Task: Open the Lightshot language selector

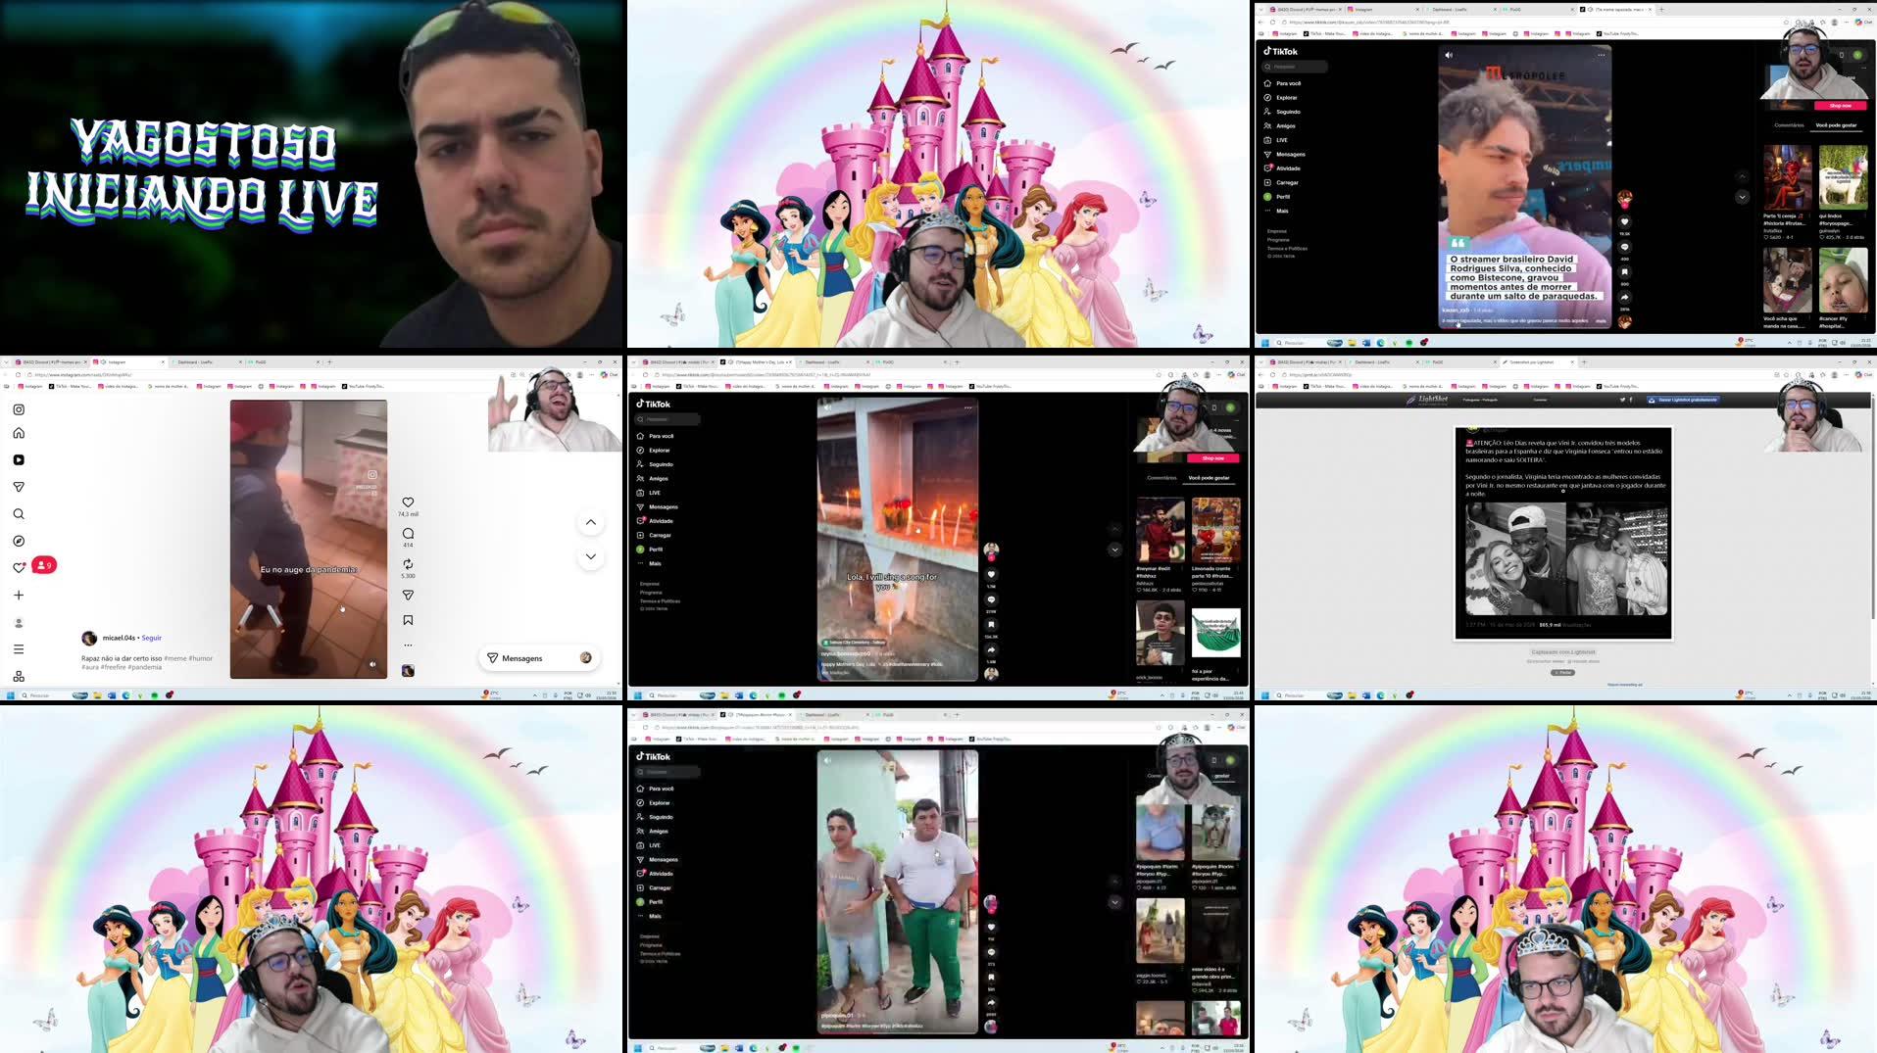Action: tap(1480, 400)
